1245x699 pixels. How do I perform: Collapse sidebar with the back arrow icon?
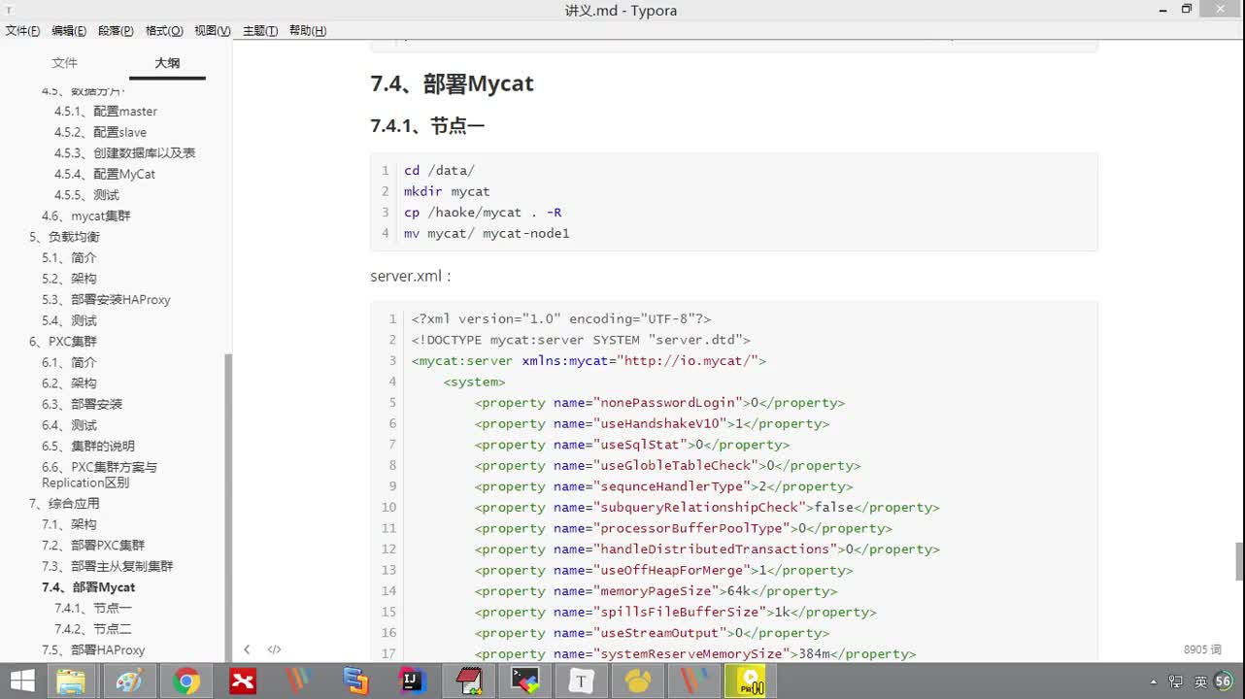(x=247, y=649)
